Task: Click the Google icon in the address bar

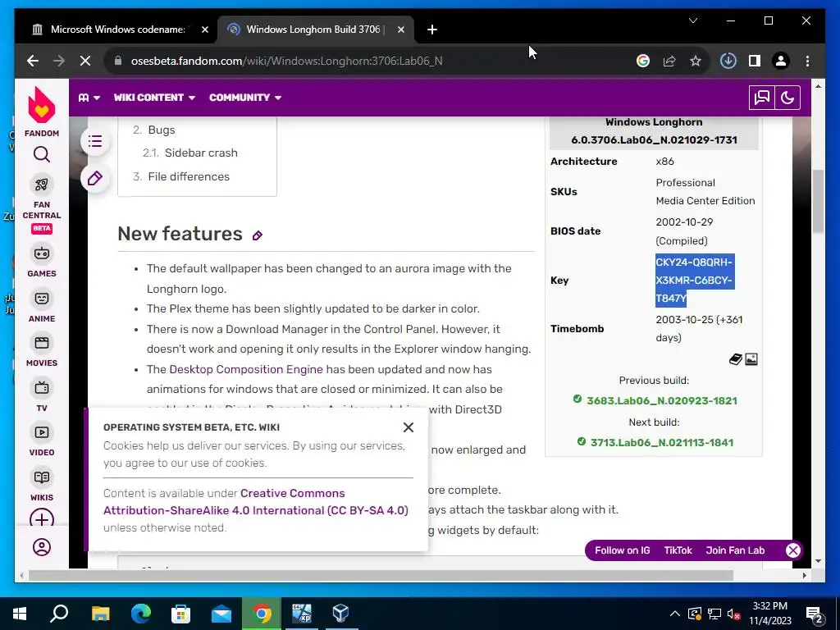Action: [643, 61]
